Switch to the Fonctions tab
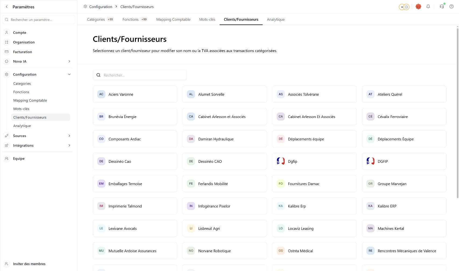The image size is (459, 271). click(x=135, y=19)
